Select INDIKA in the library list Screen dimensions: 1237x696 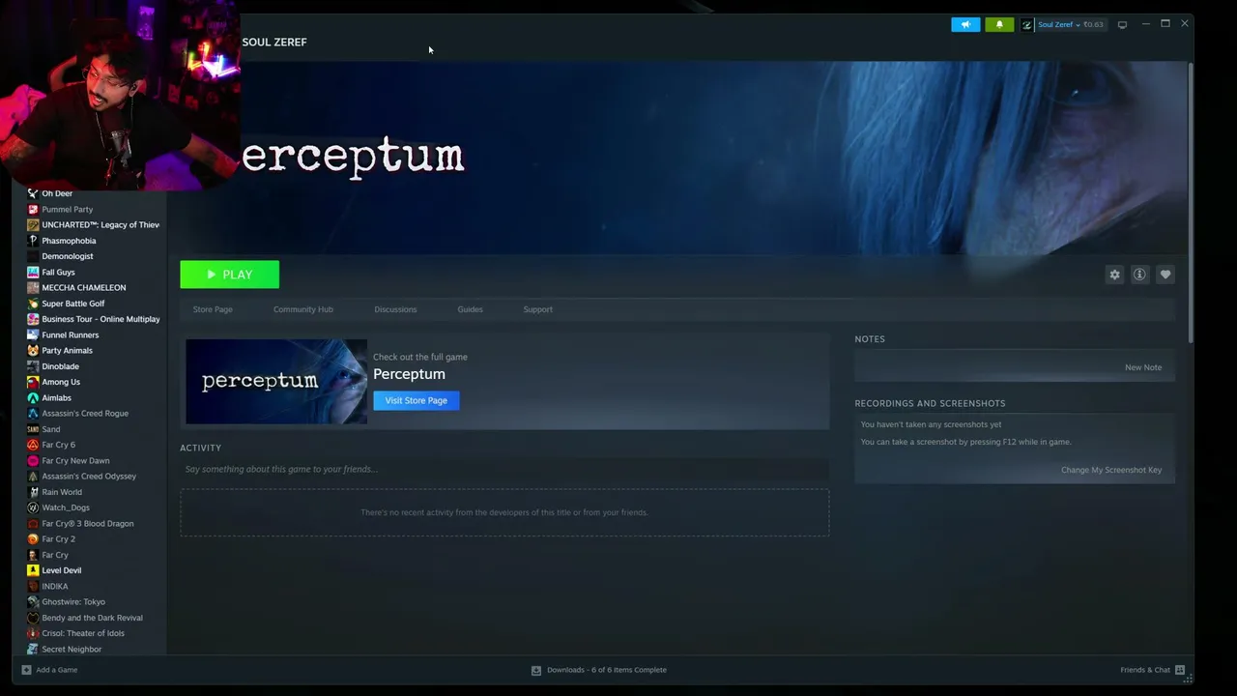click(x=55, y=586)
